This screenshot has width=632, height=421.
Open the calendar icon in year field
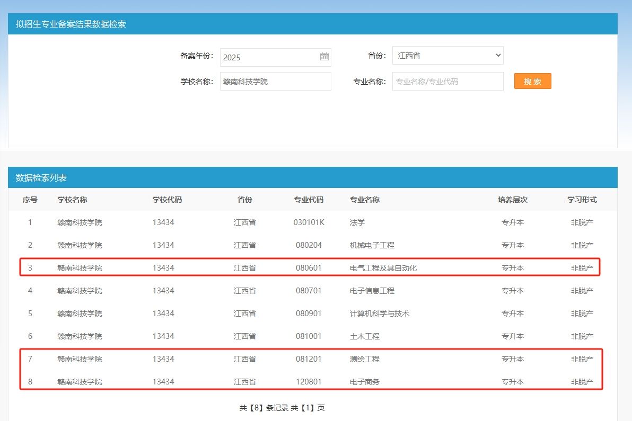click(324, 57)
